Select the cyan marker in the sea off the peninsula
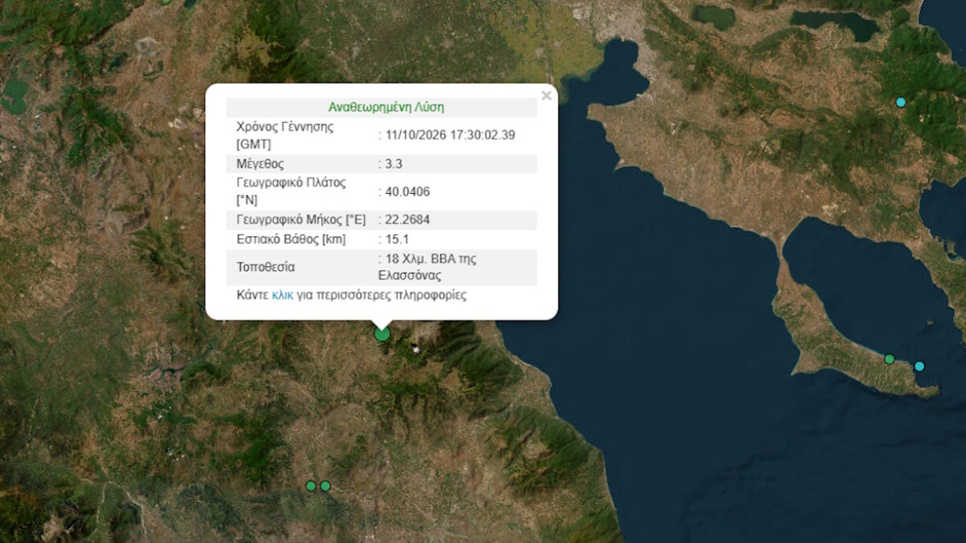Viewport: 966px width, 543px height. click(x=919, y=366)
